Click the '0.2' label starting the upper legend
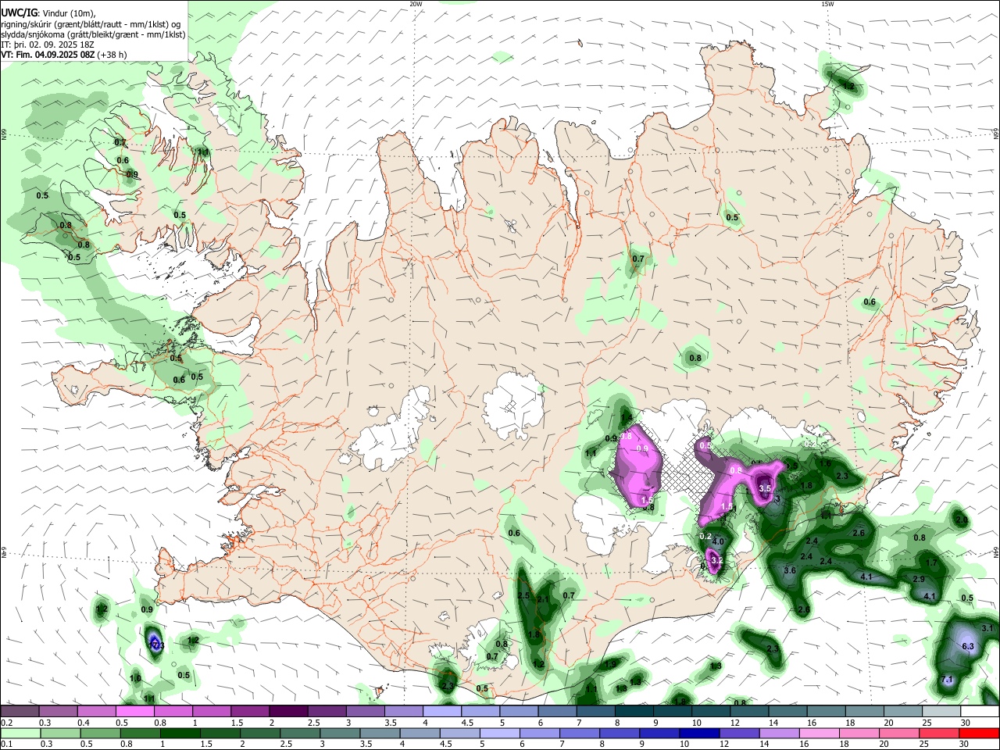The image size is (1000, 750). 6,723
